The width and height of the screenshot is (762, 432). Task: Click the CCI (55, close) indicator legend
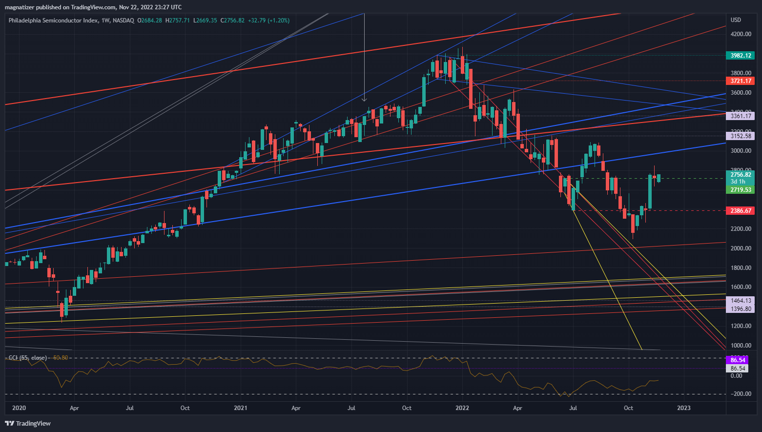[x=28, y=358]
